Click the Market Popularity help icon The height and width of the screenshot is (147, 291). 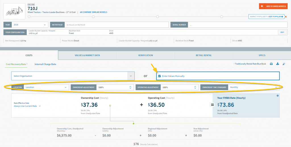[282, 17]
